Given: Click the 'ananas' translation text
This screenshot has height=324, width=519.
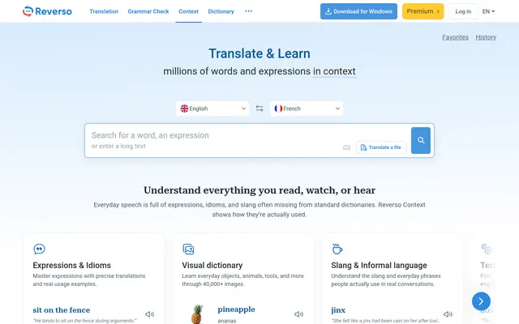Looking at the screenshot, I should coord(227,321).
